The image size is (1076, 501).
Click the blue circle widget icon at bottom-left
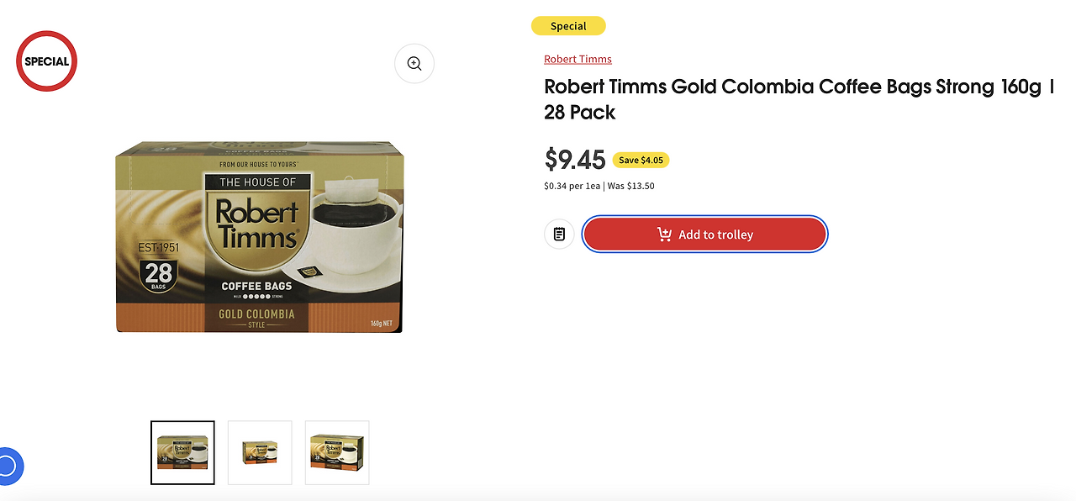[x=7, y=466]
